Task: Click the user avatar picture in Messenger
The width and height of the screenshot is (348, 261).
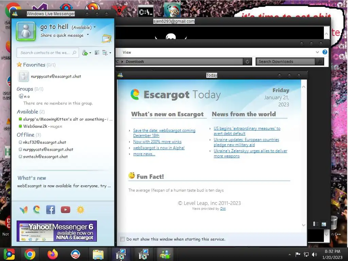Action: tap(26, 31)
